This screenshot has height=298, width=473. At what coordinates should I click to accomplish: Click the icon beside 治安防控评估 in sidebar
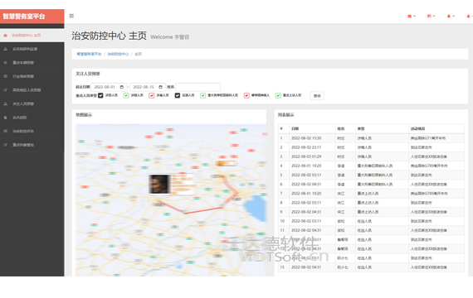[6, 132]
